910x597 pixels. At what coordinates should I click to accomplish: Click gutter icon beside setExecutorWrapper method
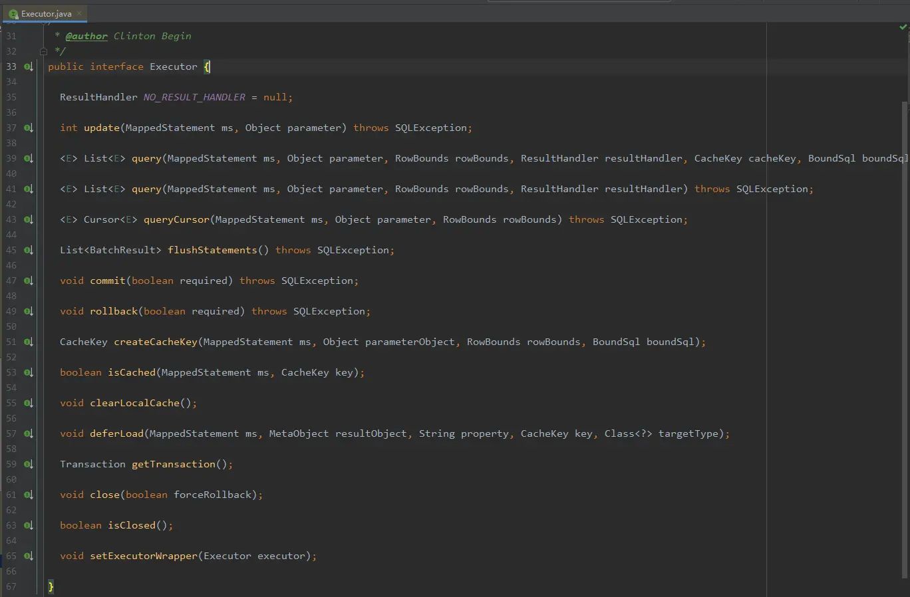click(x=29, y=556)
